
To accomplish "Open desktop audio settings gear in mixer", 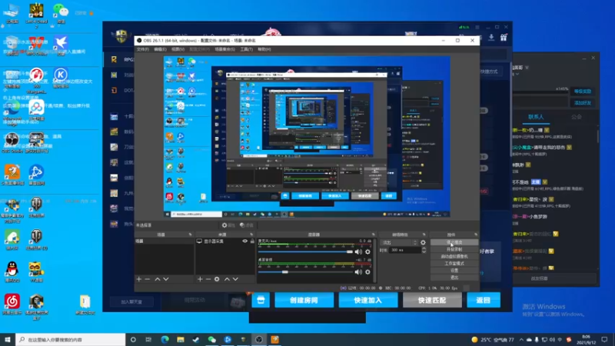I will pyautogui.click(x=367, y=272).
